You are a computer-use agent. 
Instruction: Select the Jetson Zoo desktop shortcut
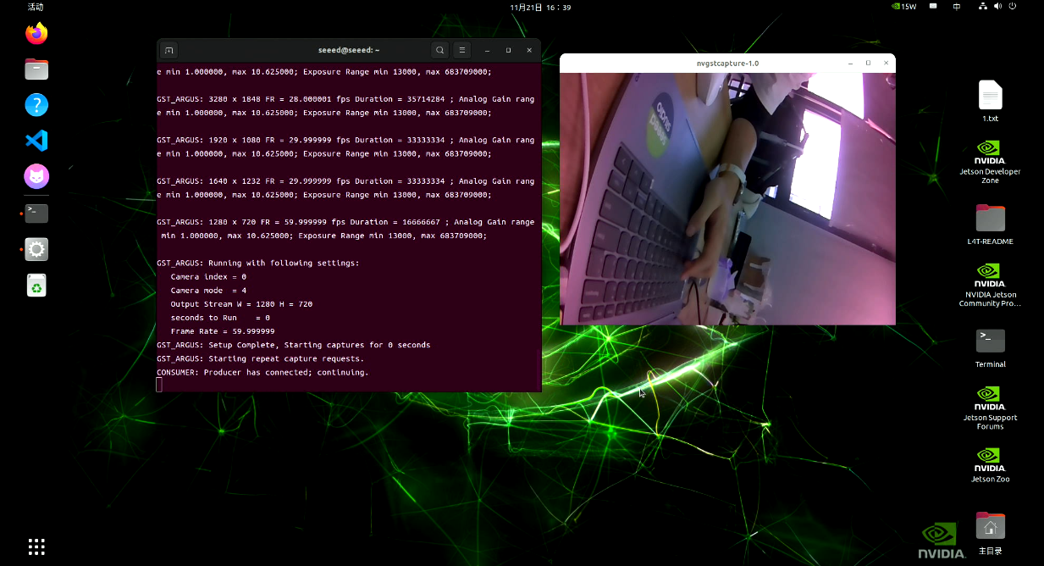(990, 464)
